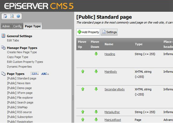The width and height of the screenshot is (173, 123).
Task: Move Heading property down with green arrow
Action: coord(96,54)
